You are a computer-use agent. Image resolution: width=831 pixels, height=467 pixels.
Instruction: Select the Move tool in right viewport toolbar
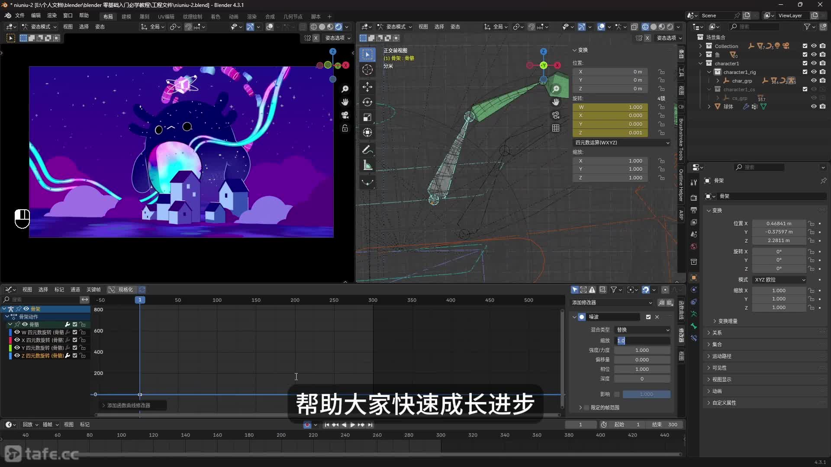(x=367, y=87)
